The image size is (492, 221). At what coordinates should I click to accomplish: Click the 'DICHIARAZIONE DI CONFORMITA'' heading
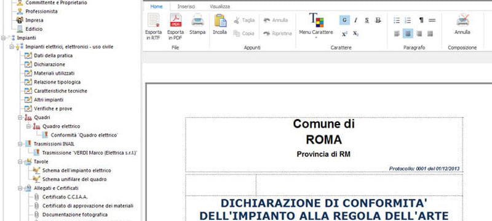pos(324,203)
